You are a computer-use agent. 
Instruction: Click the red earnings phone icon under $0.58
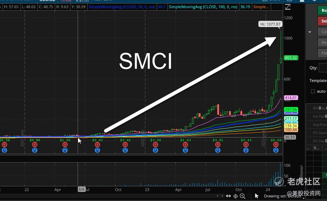tap(4, 144)
